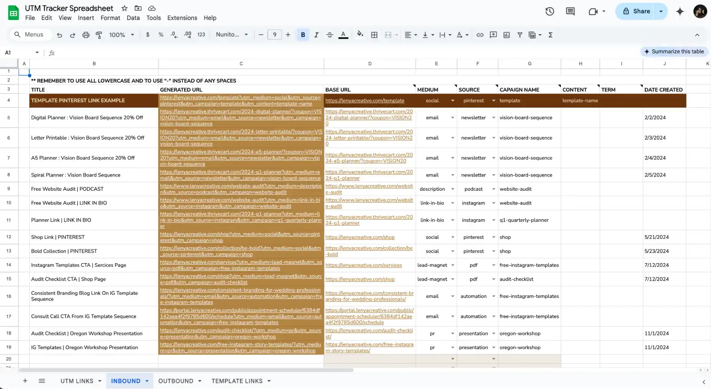Image resolution: width=711 pixels, height=389 pixels.
Task: Open the Insert menu
Action: pyautogui.click(x=86, y=18)
